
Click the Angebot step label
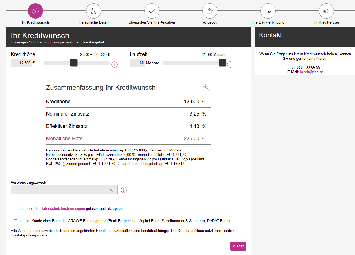coord(210,22)
